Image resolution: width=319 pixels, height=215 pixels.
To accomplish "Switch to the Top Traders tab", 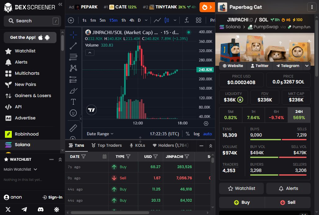I will (x=107, y=146).
